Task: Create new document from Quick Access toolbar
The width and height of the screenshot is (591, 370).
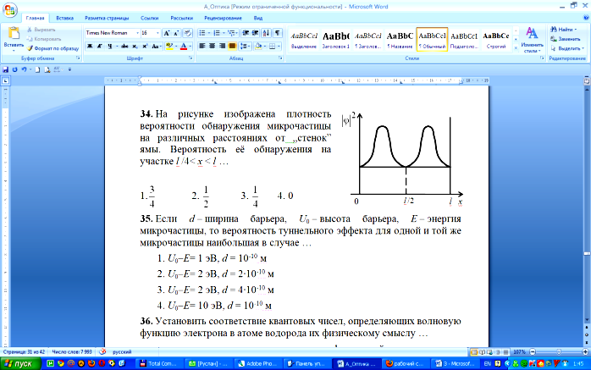Action: tap(37, 69)
